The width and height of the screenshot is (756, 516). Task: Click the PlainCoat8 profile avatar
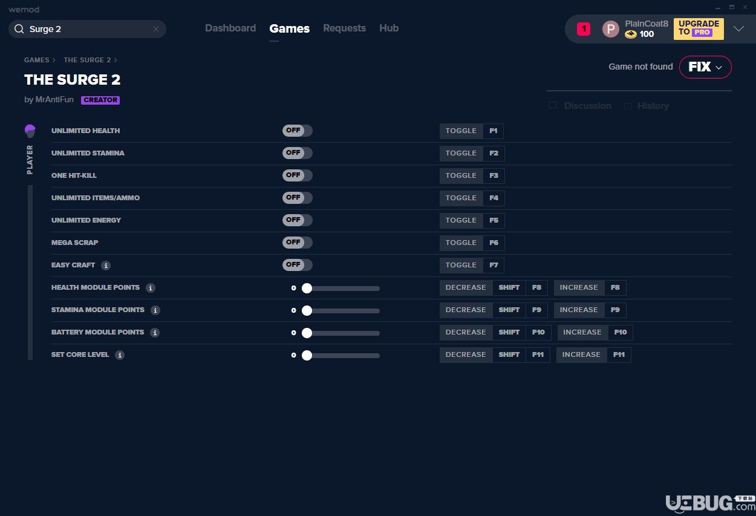pyautogui.click(x=611, y=29)
